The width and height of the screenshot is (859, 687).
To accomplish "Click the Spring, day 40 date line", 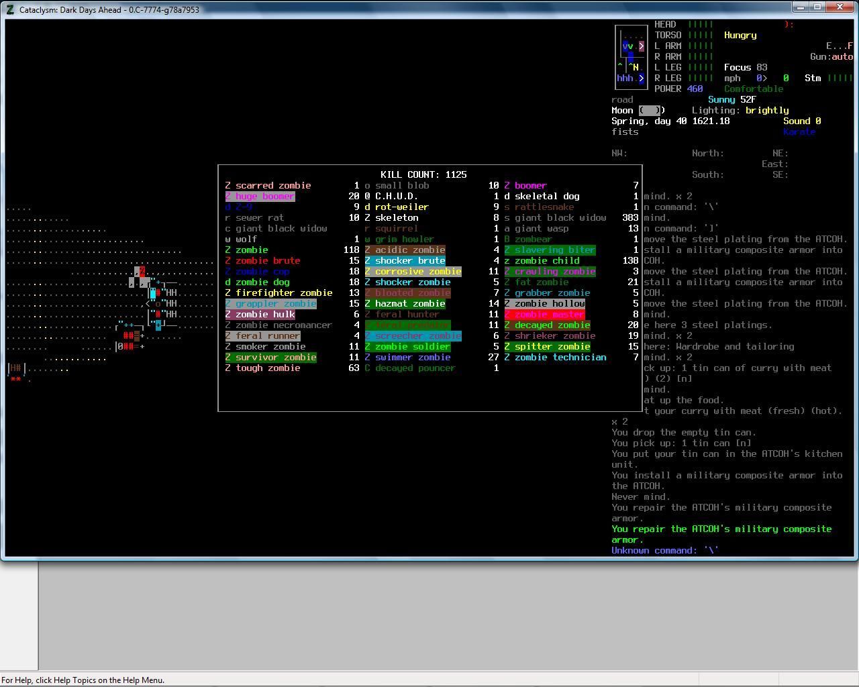I will pos(670,121).
